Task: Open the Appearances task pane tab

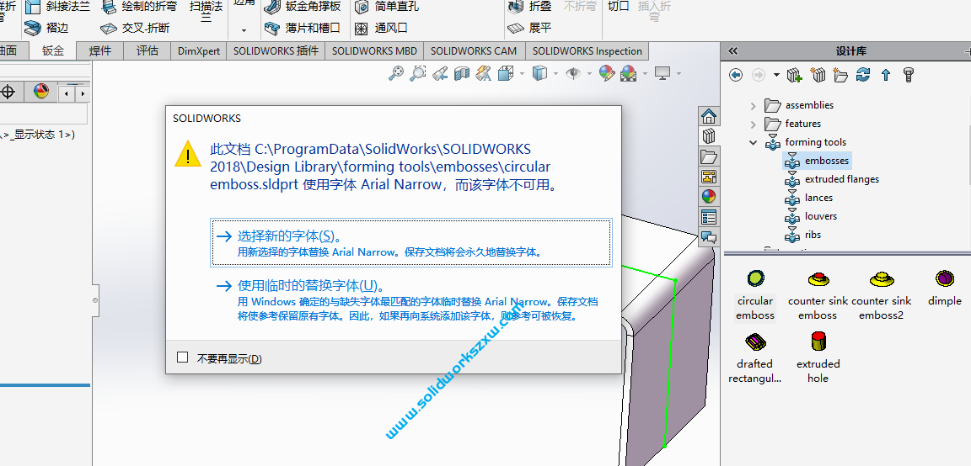Action: click(x=709, y=197)
